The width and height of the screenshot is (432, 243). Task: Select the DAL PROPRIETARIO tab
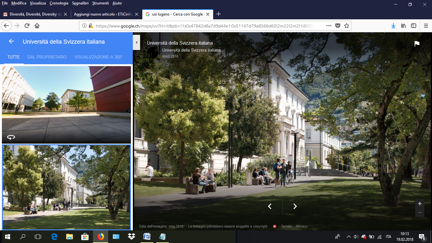coord(47,57)
